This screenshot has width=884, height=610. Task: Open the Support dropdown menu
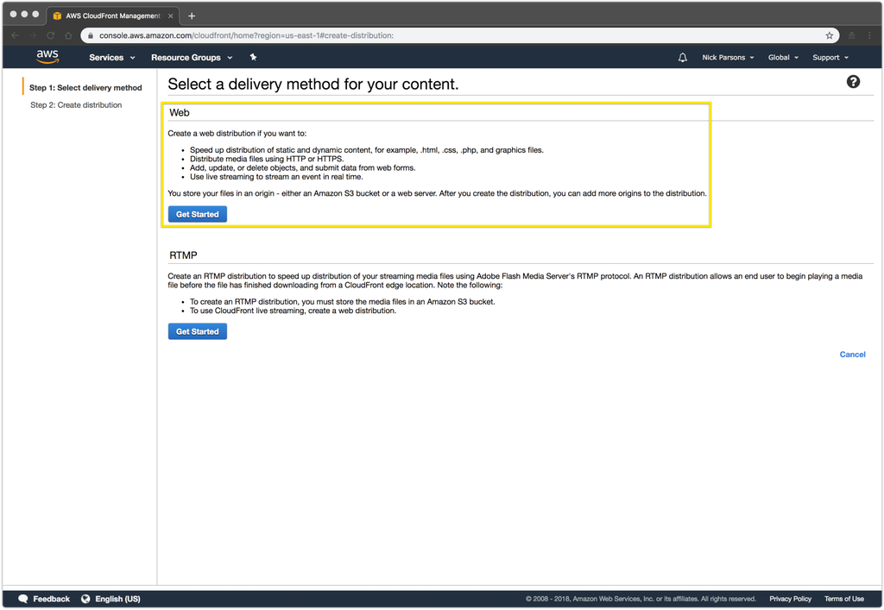click(x=830, y=58)
